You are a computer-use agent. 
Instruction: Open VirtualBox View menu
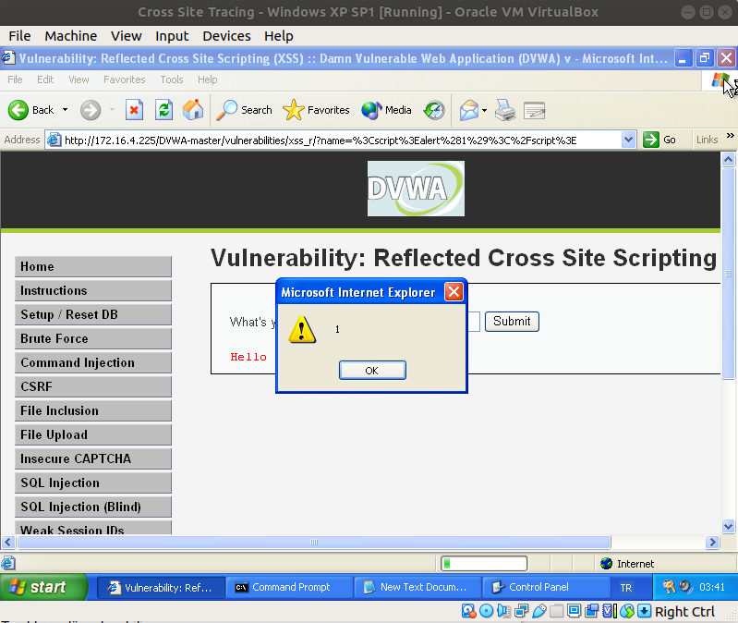click(127, 36)
